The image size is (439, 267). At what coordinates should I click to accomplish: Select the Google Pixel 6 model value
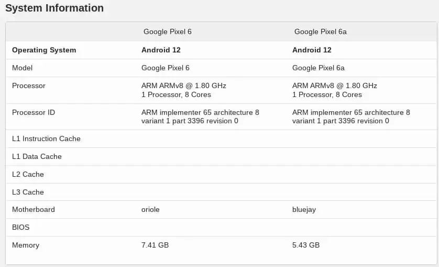(x=166, y=68)
